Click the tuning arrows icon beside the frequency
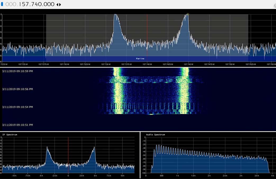This screenshot has width=276, height=179. (59, 4)
